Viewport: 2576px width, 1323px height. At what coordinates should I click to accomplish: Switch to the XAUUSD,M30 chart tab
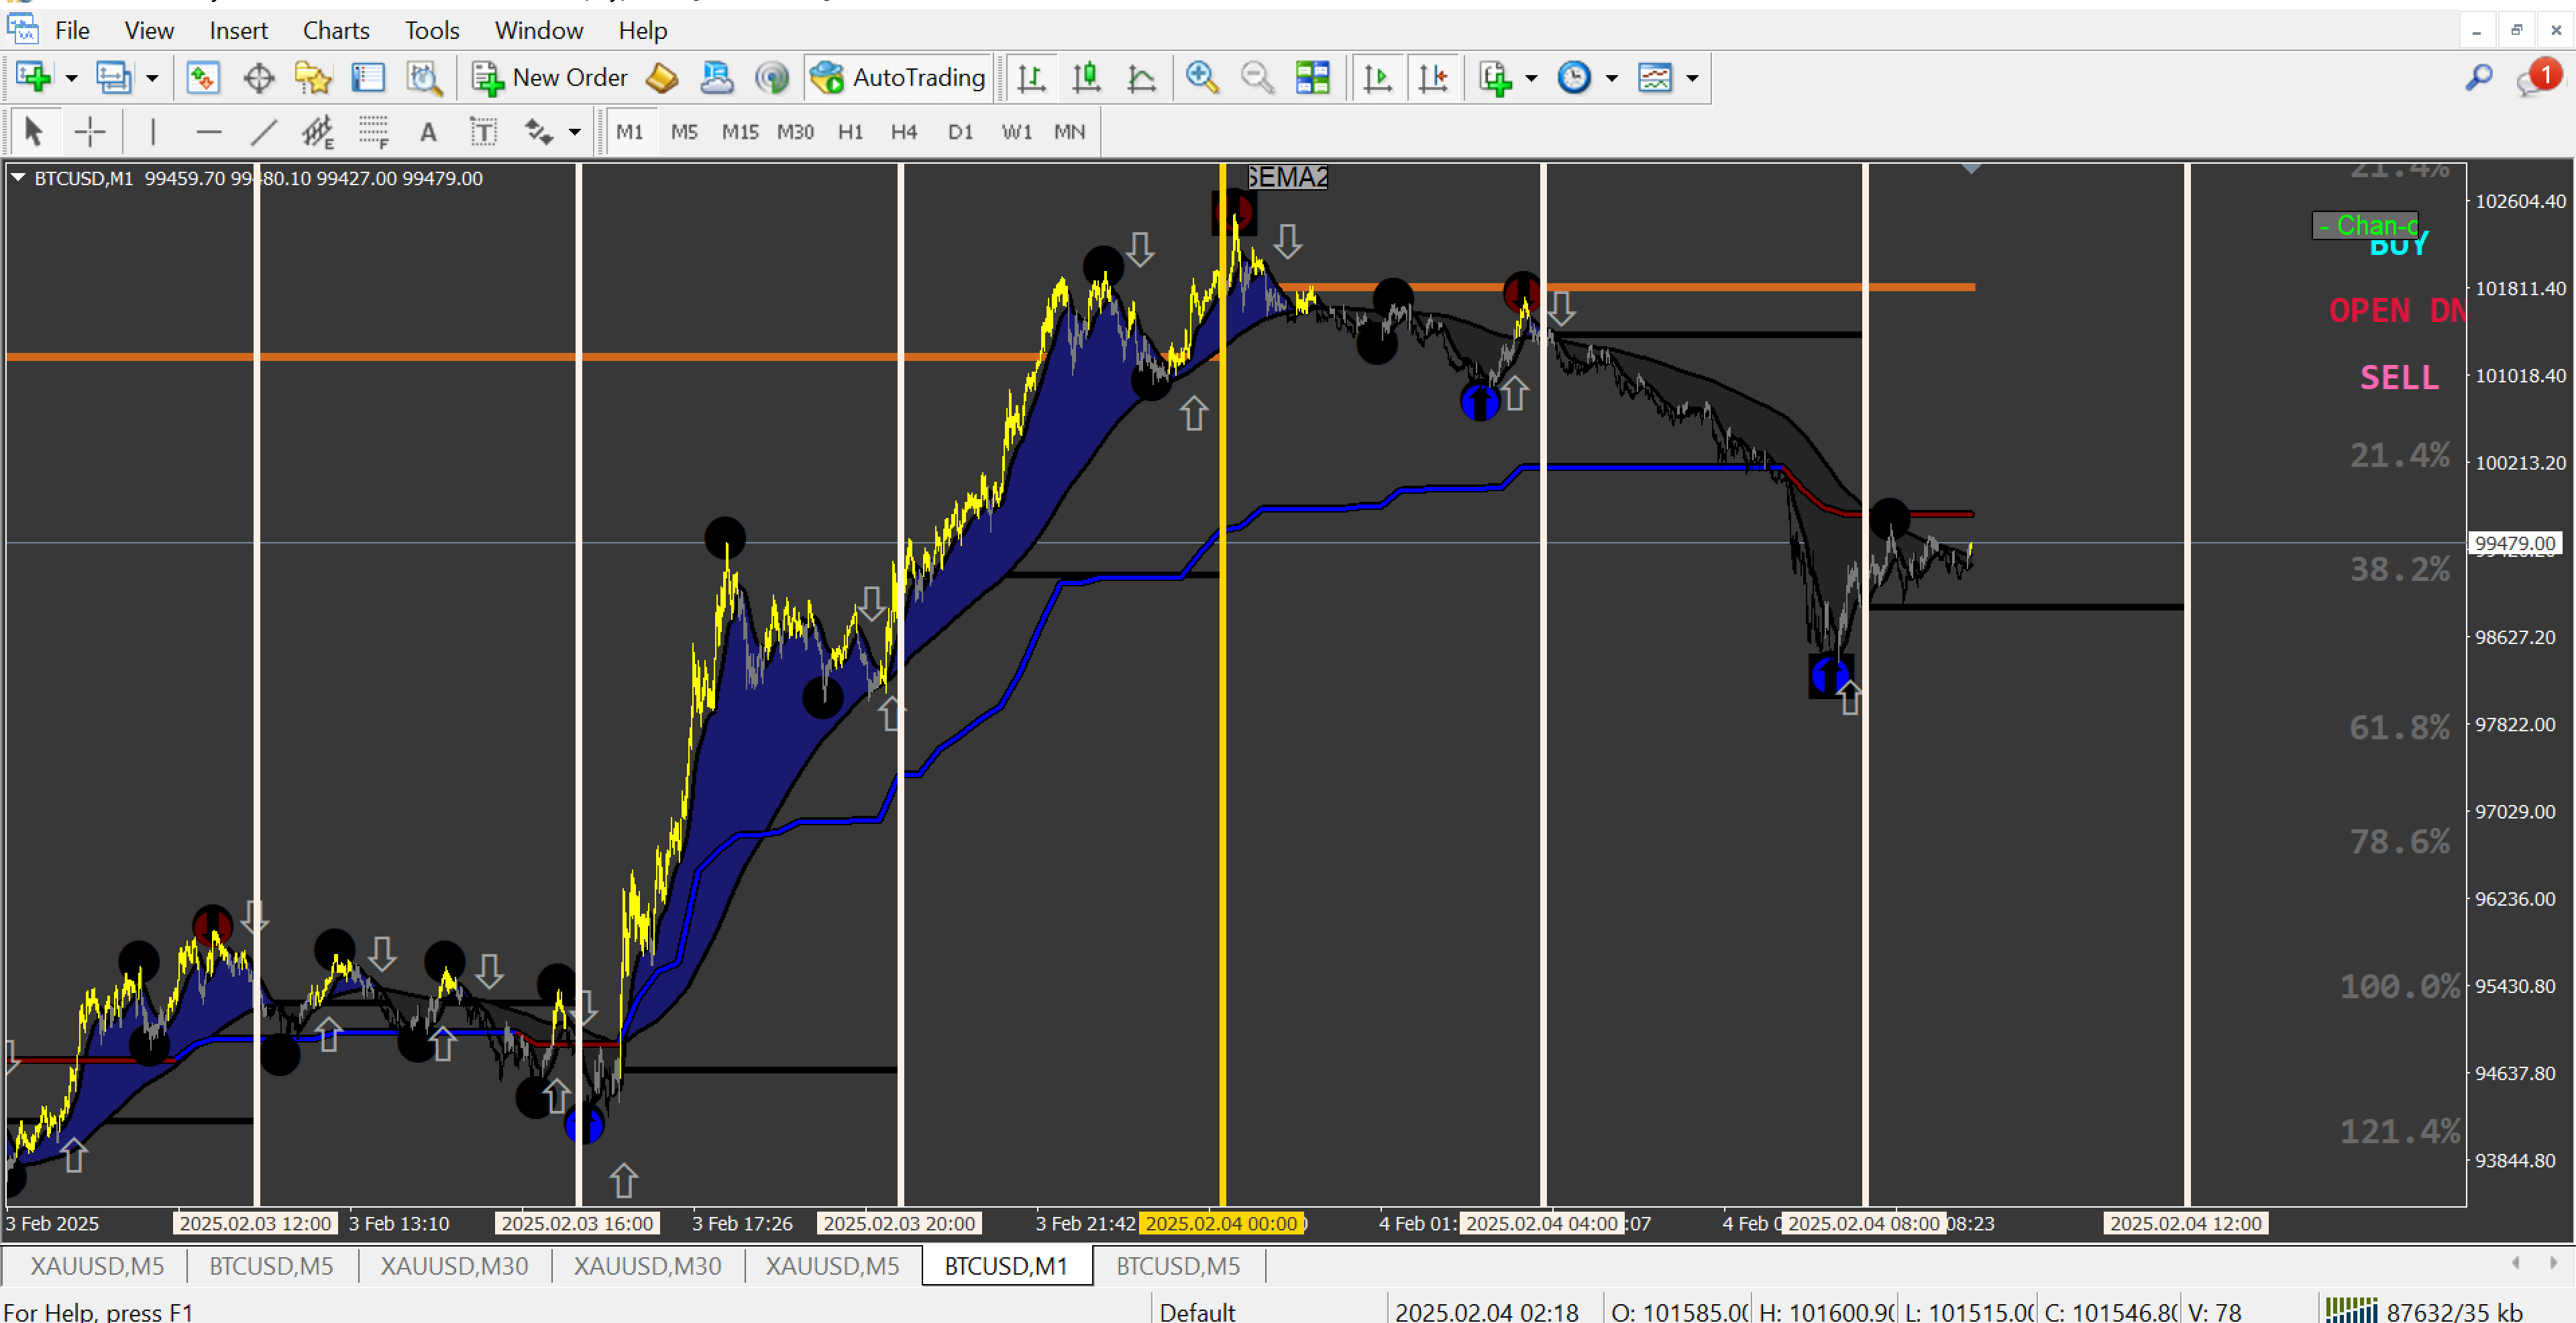pos(454,1266)
